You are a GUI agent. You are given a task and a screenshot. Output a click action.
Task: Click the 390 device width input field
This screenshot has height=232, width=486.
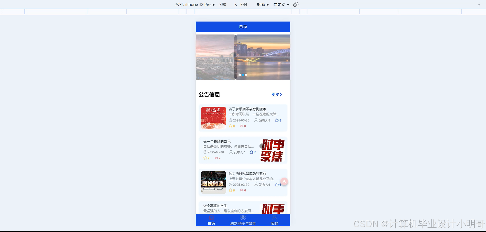coord(223,4)
